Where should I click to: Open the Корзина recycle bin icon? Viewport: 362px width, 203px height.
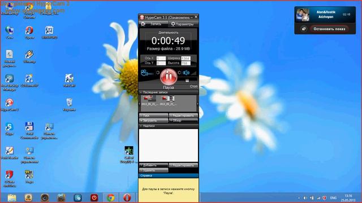(69, 104)
